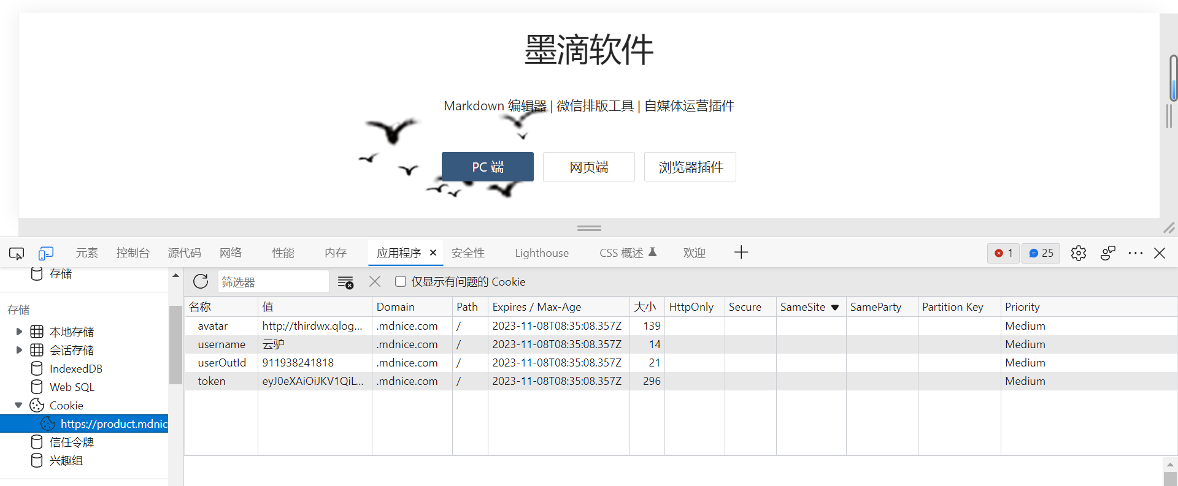Click in the 筛选器 filter field
Screen dimensions: 1178x486
pyautogui.click(x=273, y=282)
